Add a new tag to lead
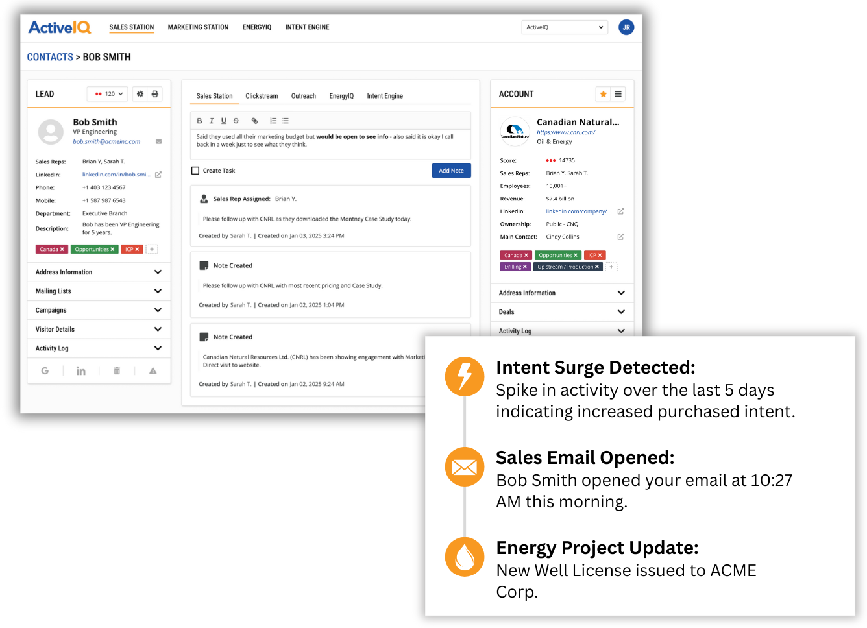The width and height of the screenshot is (867, 628). 152,249
